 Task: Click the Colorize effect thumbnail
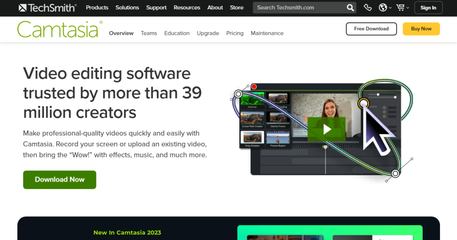[253, 99]
